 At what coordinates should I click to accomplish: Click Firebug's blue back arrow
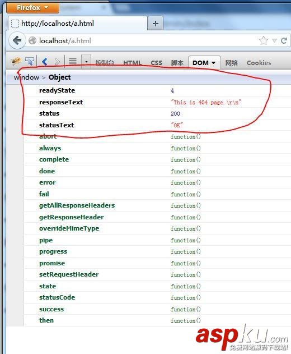tap(45, 61)
